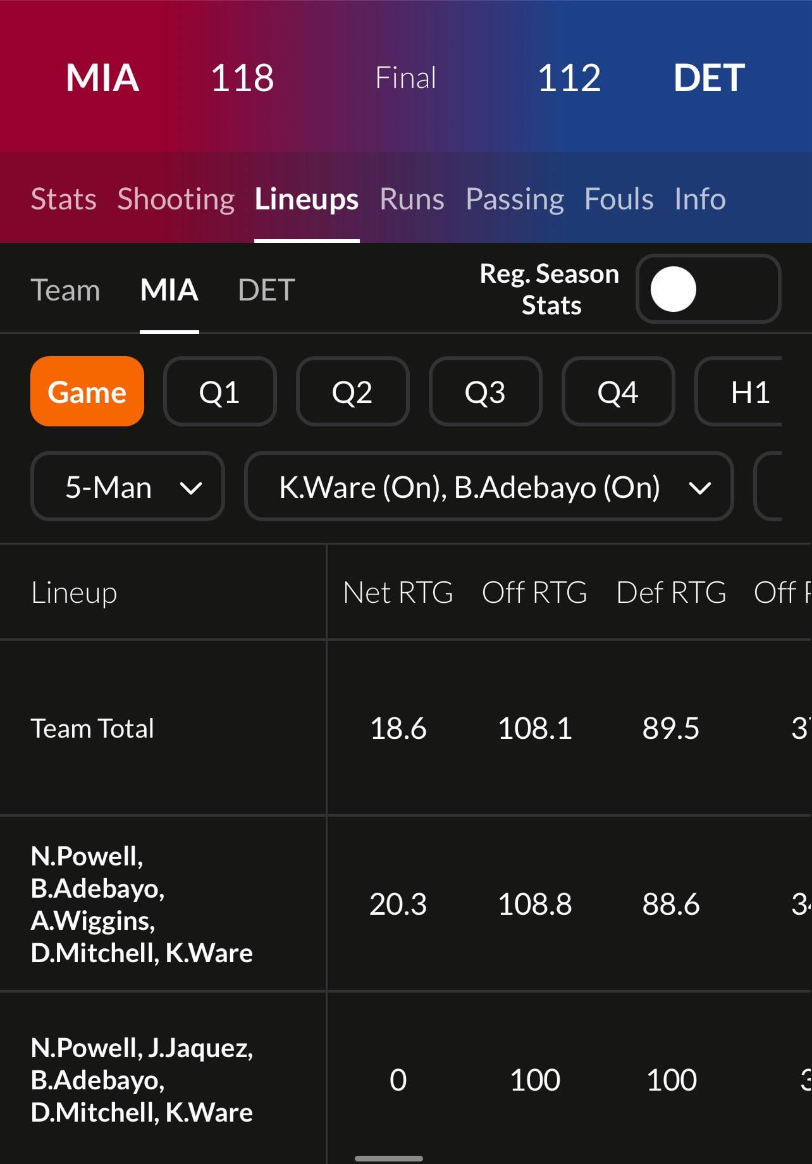Toggle the Reg. Season Stats switch
Image resolution: width=812 pixels, height=1164 pixels.
pyautogui.click(x=708, y=289)
